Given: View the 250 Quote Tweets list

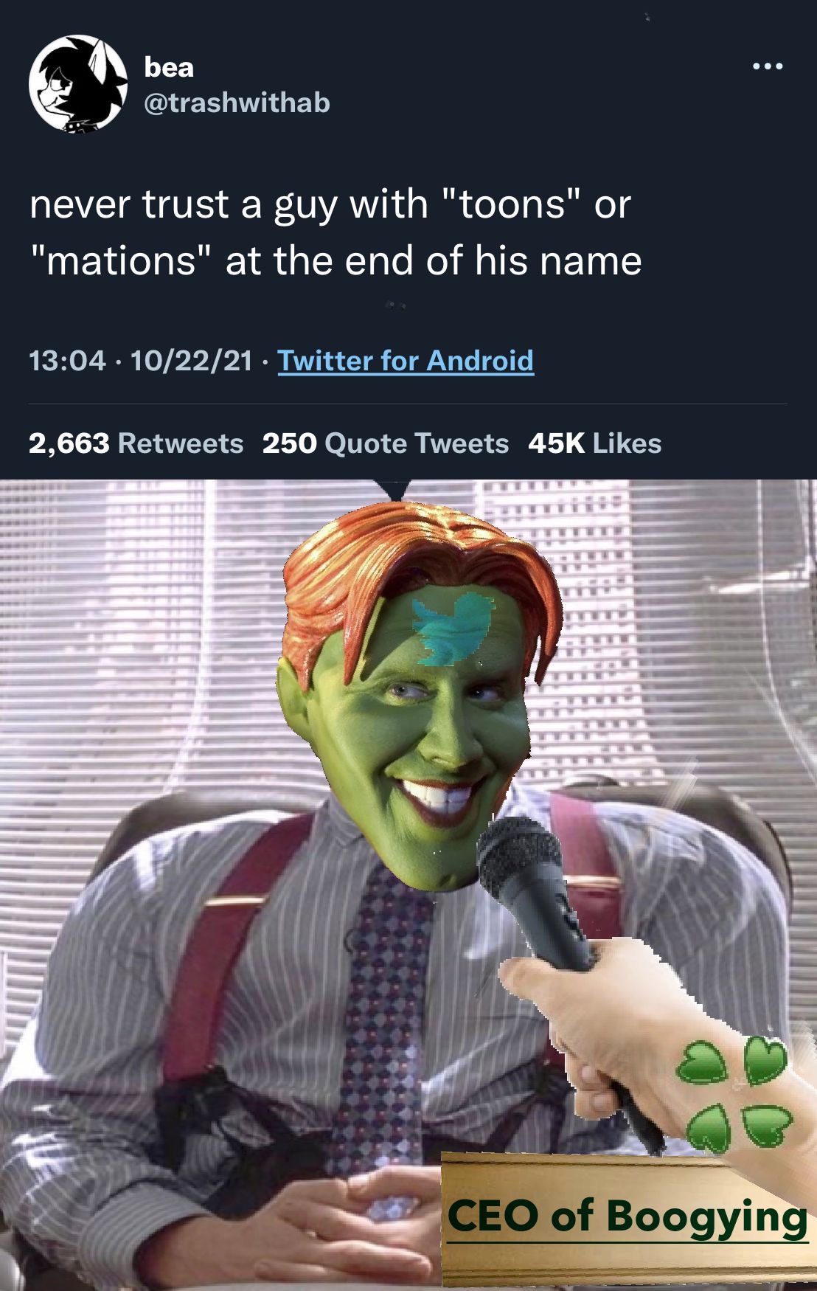Looking at the screenshot, I should coord(386,443).
